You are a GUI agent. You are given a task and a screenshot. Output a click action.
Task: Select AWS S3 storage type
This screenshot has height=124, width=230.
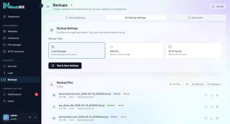[x=135, y=51]
